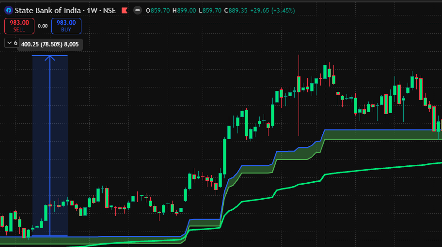
Task: Click the 983.00 SELL button
Action: [x=19, y=26]
